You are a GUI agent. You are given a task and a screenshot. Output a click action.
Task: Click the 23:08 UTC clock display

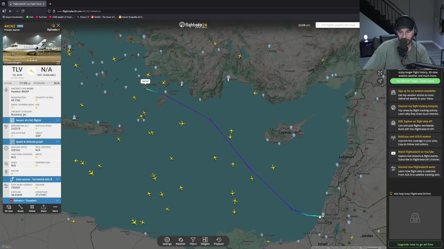point(304,25)
